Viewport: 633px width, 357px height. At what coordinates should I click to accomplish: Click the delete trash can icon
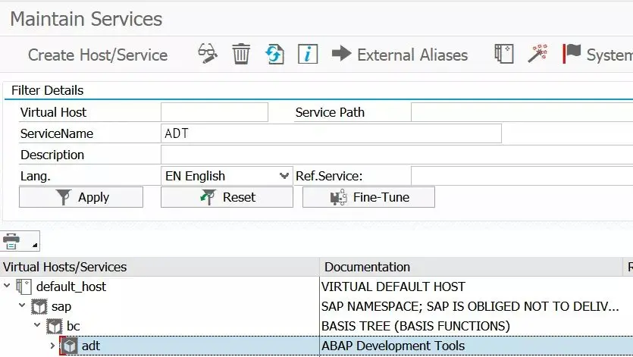[x=241, y=54]
